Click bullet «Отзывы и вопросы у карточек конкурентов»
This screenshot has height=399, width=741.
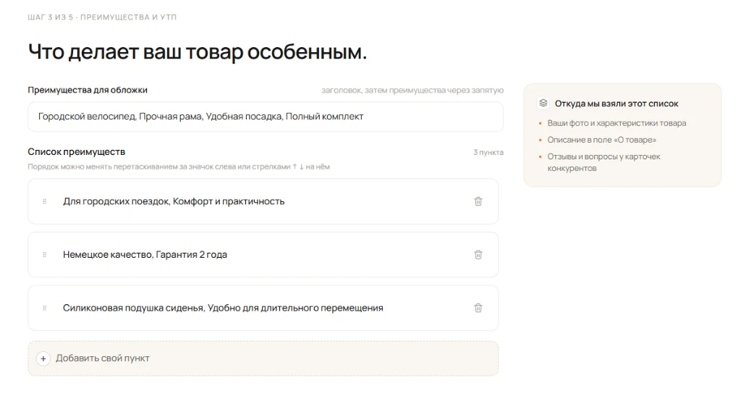coord(604,162)
